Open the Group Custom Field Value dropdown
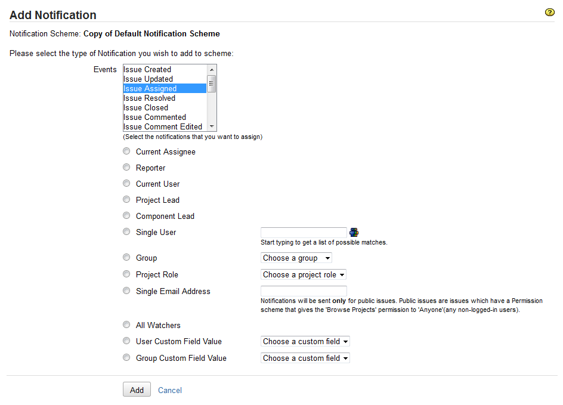Image resolution: width=563 pixels, height=405 pixels. [x=305, y=358]
